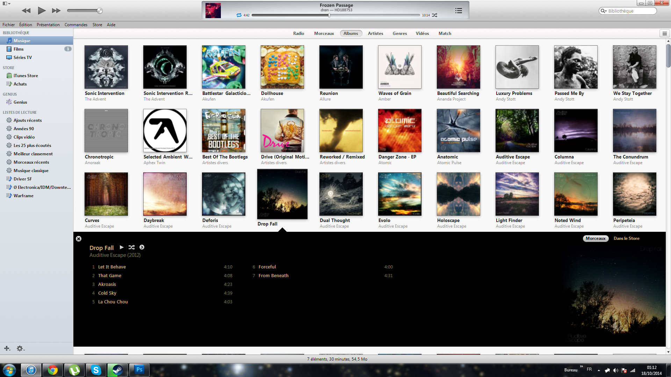The width and height of the screenshot is (671, 377).
Task: Select Les 25 plus écoutés playlist
Action: click(36, 146)
